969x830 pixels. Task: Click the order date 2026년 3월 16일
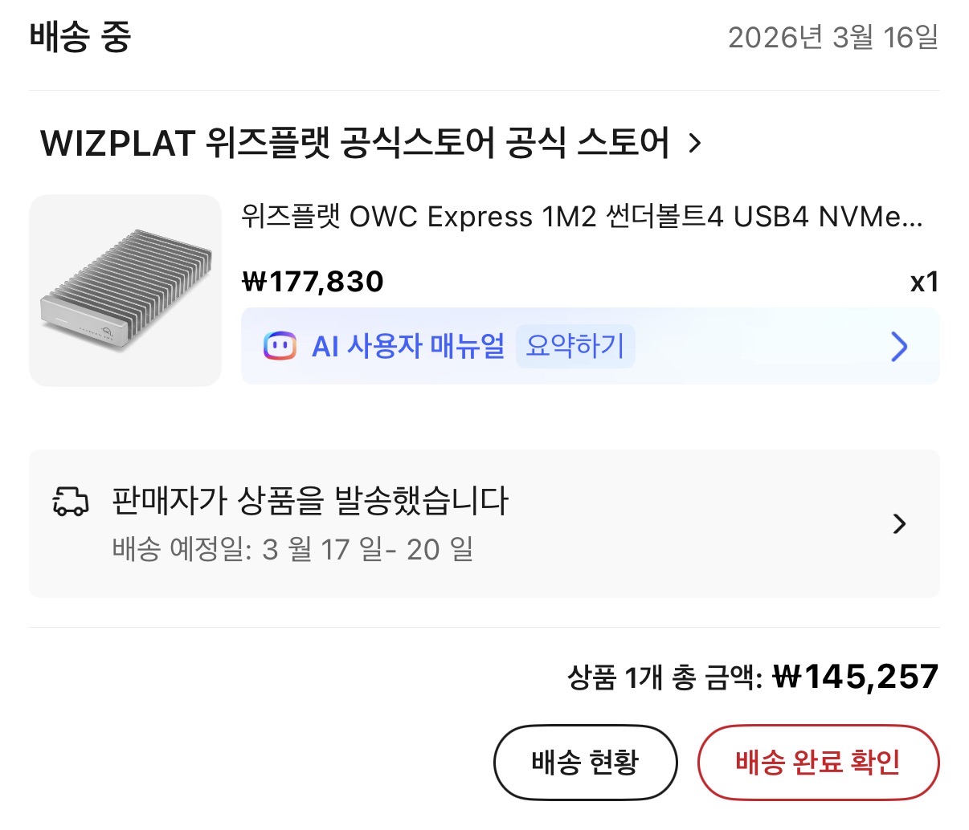coord(832,37)
